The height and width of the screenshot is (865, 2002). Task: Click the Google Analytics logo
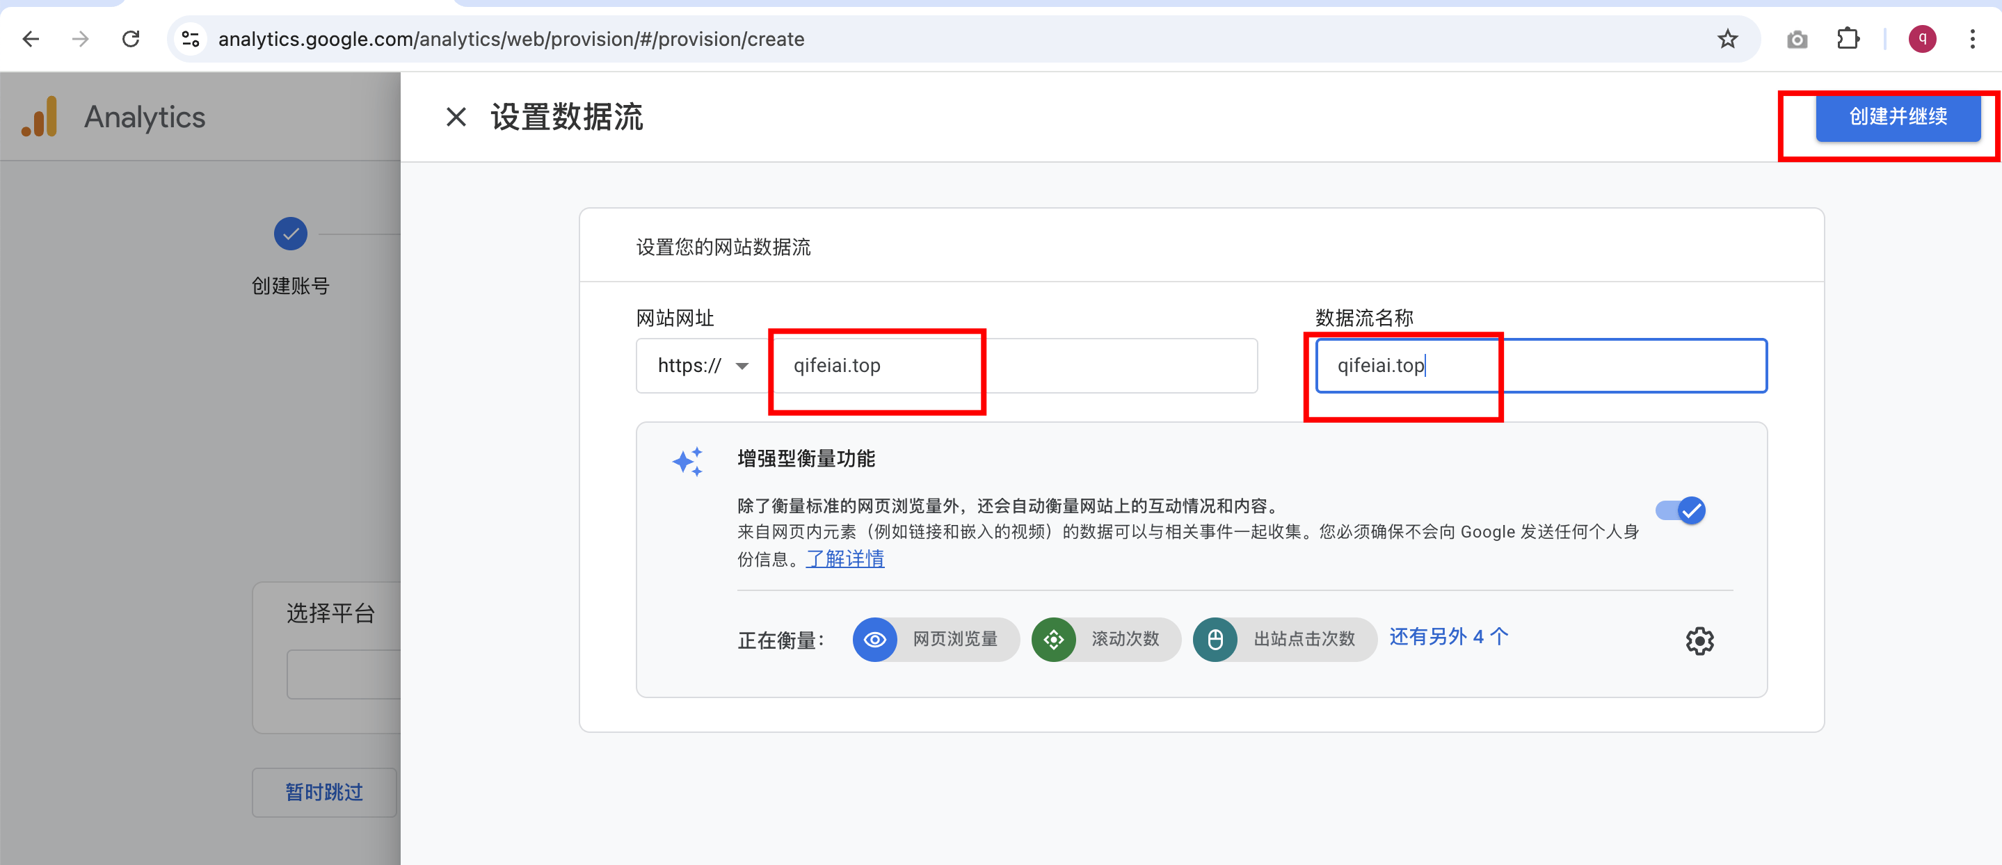point(40,117)
